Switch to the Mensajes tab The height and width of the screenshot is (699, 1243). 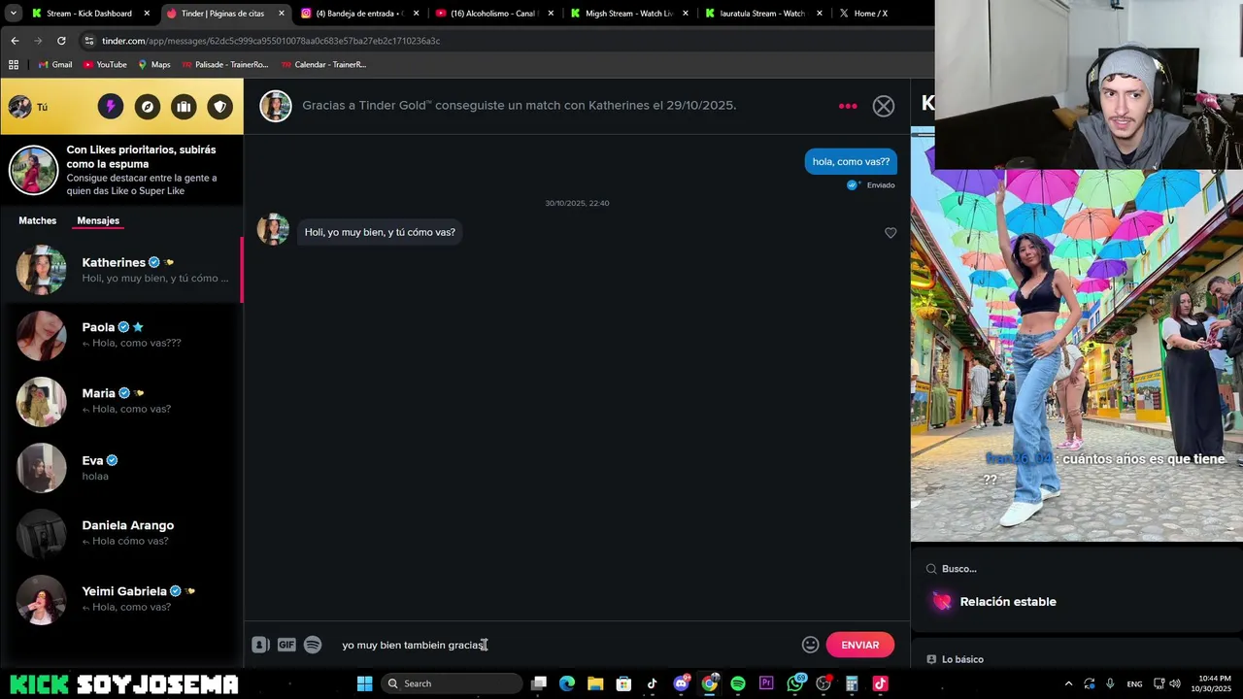[98, 220]
